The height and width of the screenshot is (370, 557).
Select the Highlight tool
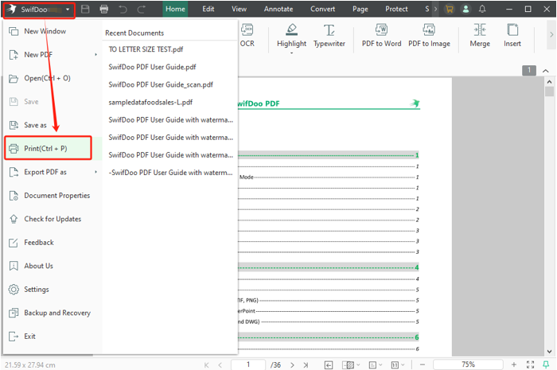pos(292,36)
